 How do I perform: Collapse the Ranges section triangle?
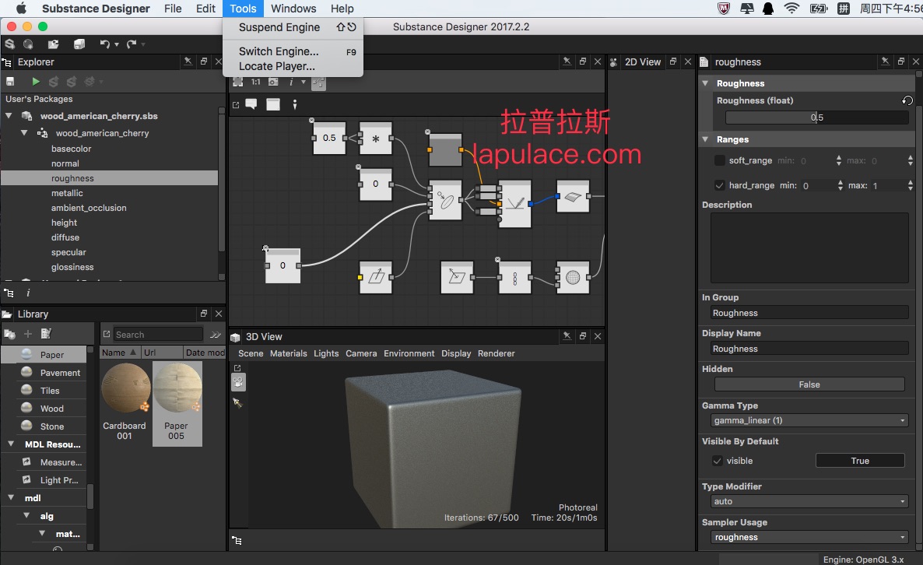(x=705, y=139)
